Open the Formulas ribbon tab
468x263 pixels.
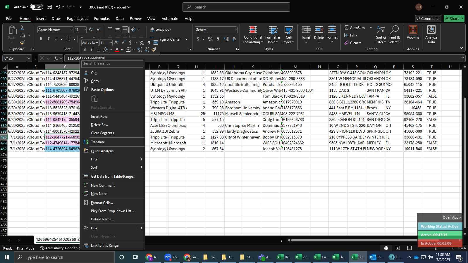tap(102, 18)
